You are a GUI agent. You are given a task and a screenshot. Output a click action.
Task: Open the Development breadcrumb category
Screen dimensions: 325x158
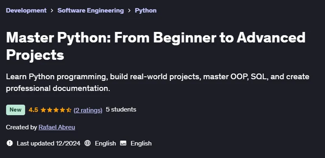[x=26, y=11]
